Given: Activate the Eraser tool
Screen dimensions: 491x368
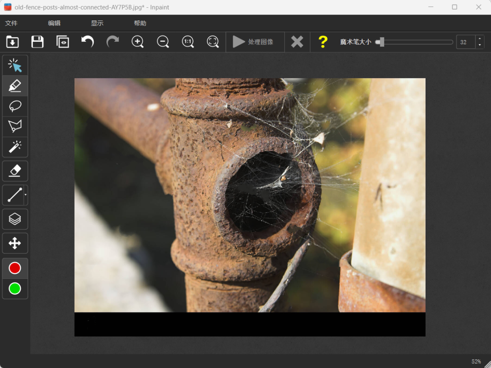Looking at the screenshot, I should [15, 171].
